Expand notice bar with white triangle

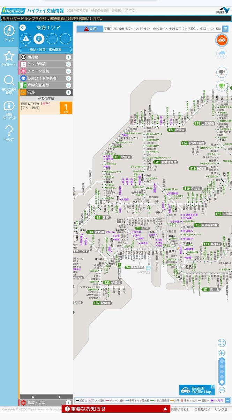pyautogui.click(x=165, y=409)
